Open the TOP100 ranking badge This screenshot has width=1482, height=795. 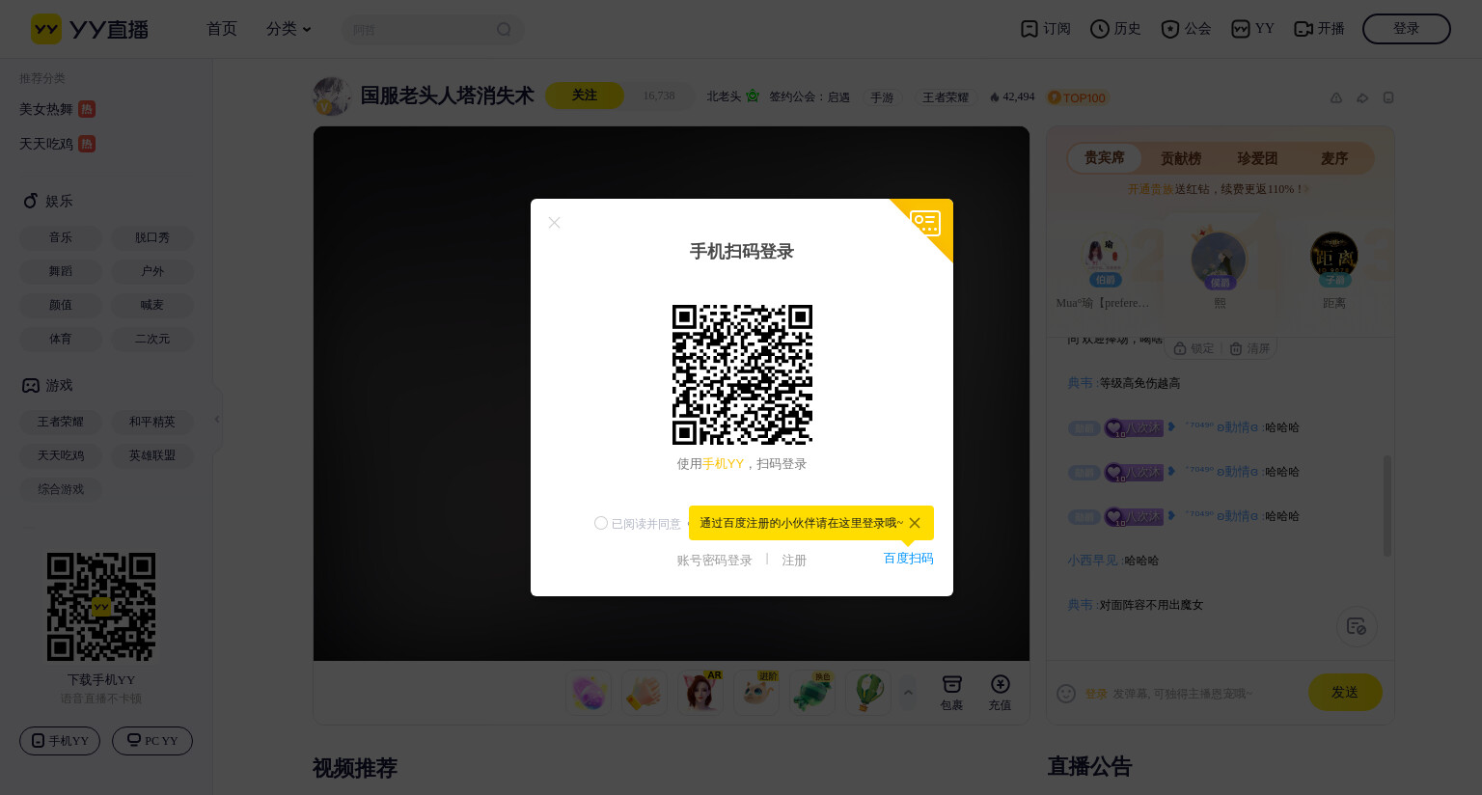(x=1078, y=97)
